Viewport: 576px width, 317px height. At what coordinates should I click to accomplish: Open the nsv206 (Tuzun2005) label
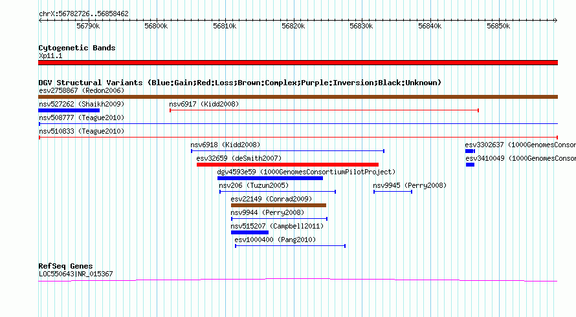point(254,185)
